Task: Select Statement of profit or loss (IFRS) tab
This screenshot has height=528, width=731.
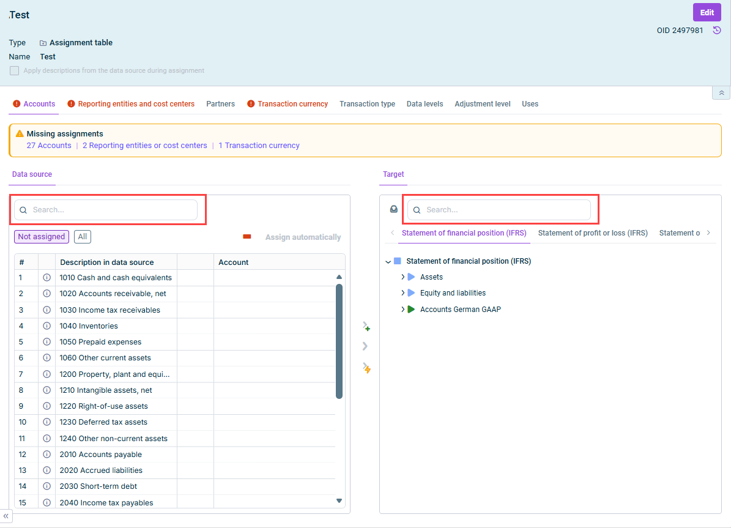Action: click(593, 232)
